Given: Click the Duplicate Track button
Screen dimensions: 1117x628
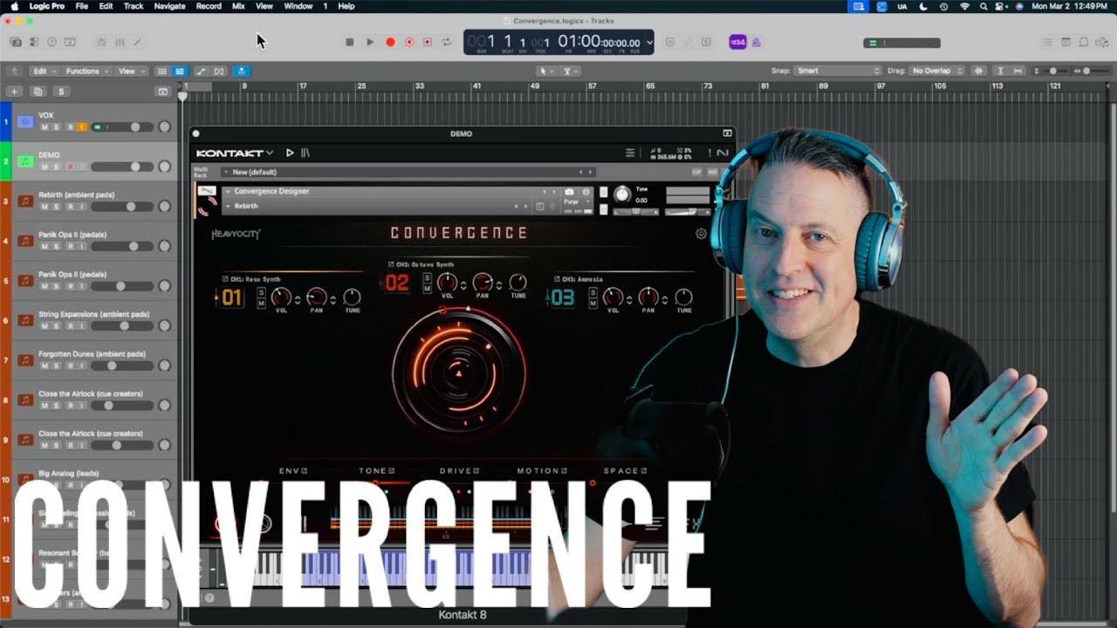Looking at the screenshot, I should coord(38,92).
